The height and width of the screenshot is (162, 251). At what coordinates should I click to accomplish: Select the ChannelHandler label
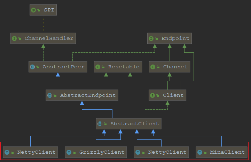point(49,39)
